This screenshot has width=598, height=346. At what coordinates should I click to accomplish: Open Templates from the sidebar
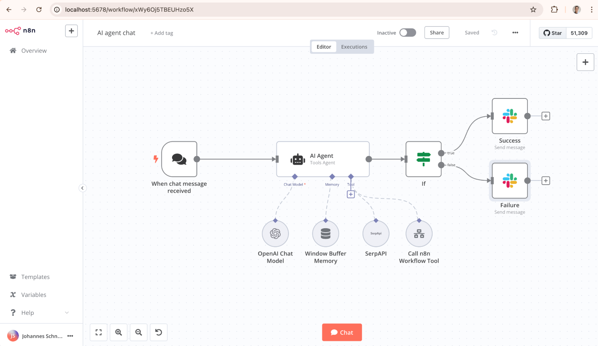(35, 277)
